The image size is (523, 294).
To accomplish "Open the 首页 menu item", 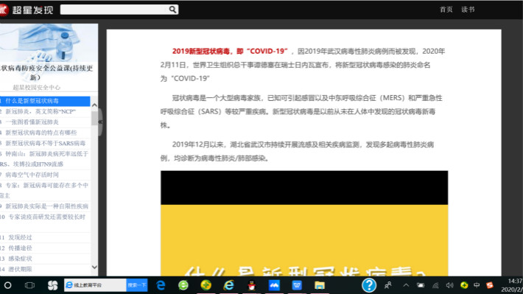I will coord(446,10).
